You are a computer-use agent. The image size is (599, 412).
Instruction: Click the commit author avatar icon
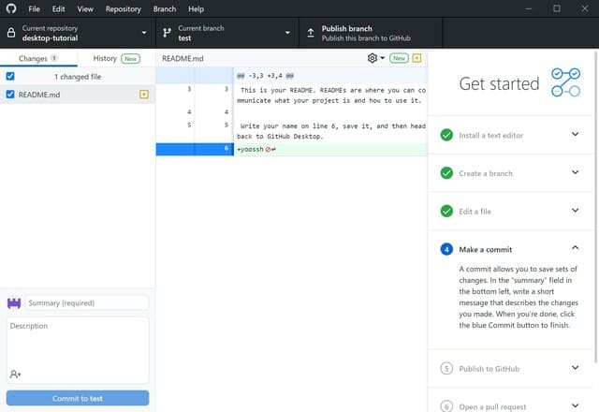[14, 303]
